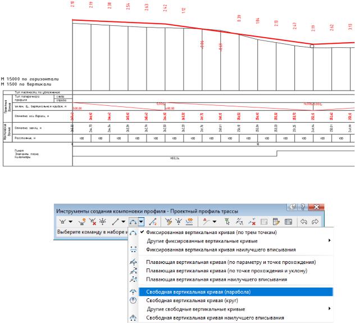Image resolution: width=355 pixels, height=323 pixels.
Task: Expand Другие свободные вертикальные кривые submenu
Action: click(x=236, y=309)
